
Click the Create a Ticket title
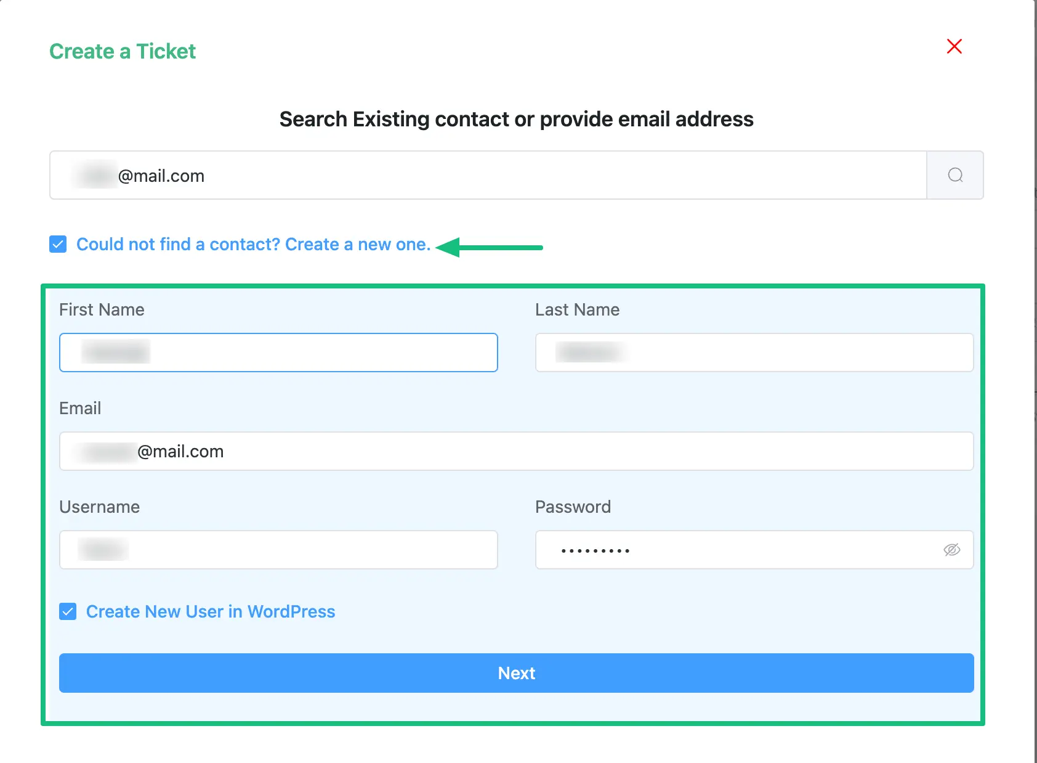point(123,51)
